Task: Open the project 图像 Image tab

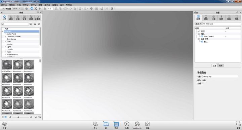Action: (237, 18)
